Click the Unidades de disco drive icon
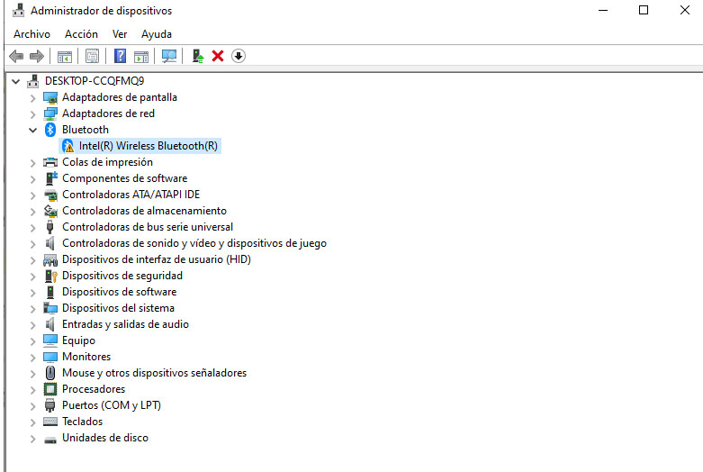The width and height of the screenshot is (703, 472). coord(50,440)
